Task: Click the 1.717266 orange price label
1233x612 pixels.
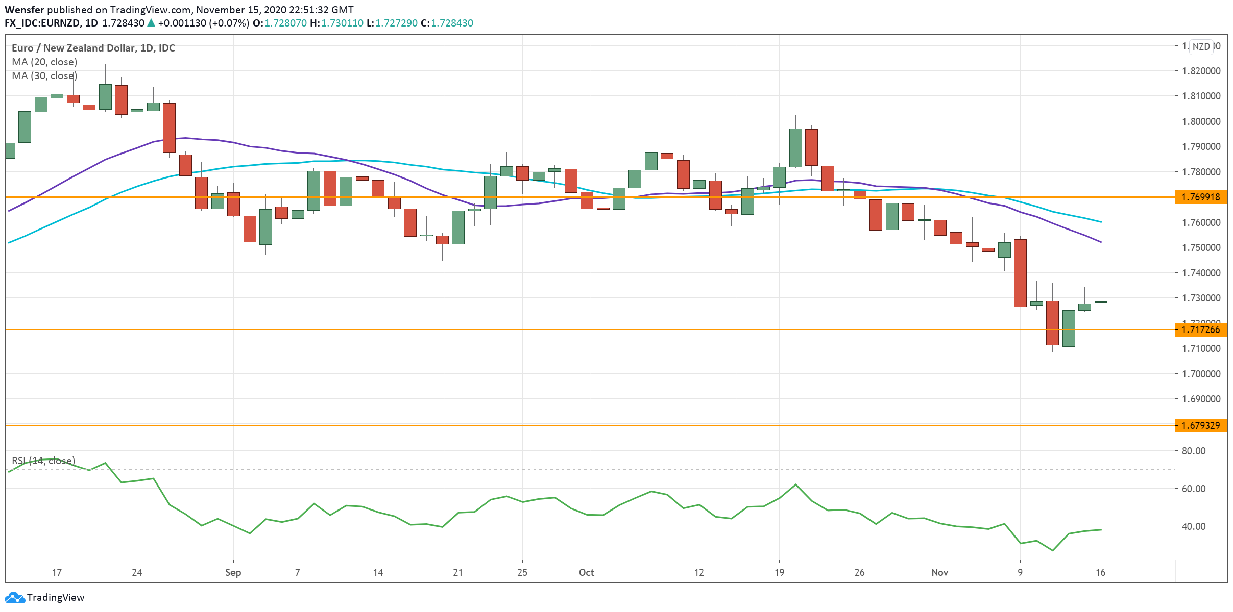Action: (x=1200, y=329)
